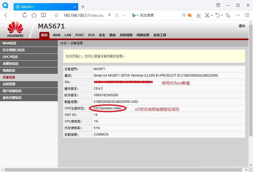This screenshot has height=172, width=253.
Task: Open 业务开通状态 in the sidebar
Action: click(29, 98)
